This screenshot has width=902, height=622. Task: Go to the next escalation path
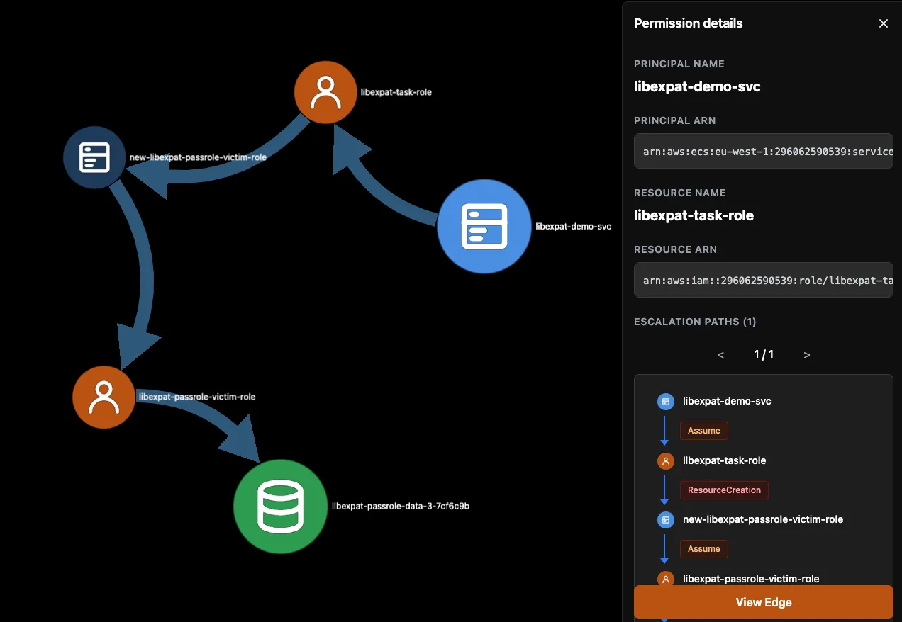pyautogui.click(x=806, y=355)
